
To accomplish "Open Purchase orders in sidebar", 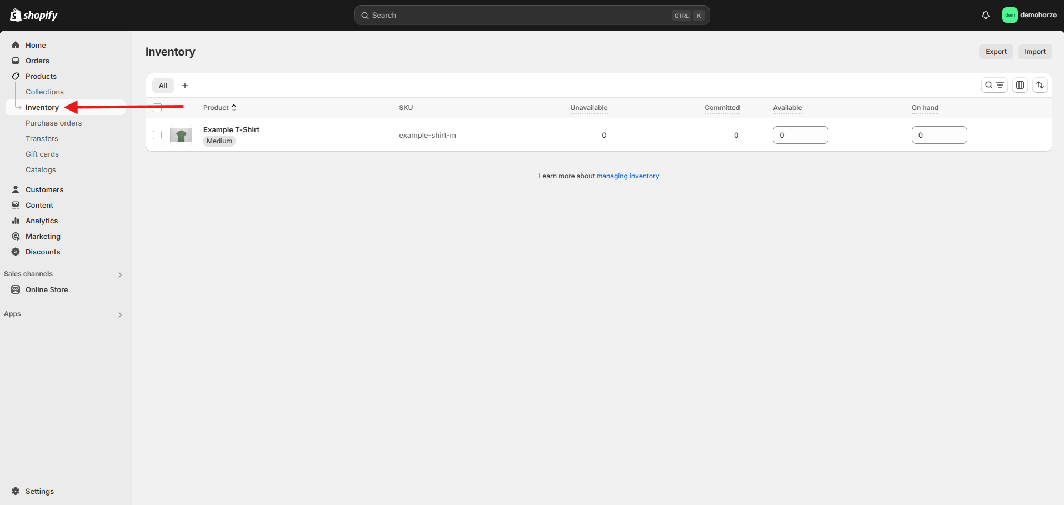I will coord(53,123).
